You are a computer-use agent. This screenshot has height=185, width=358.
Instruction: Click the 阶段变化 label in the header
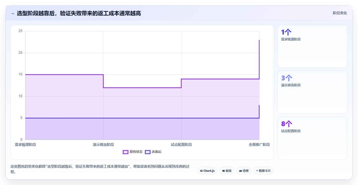[340, 13]
